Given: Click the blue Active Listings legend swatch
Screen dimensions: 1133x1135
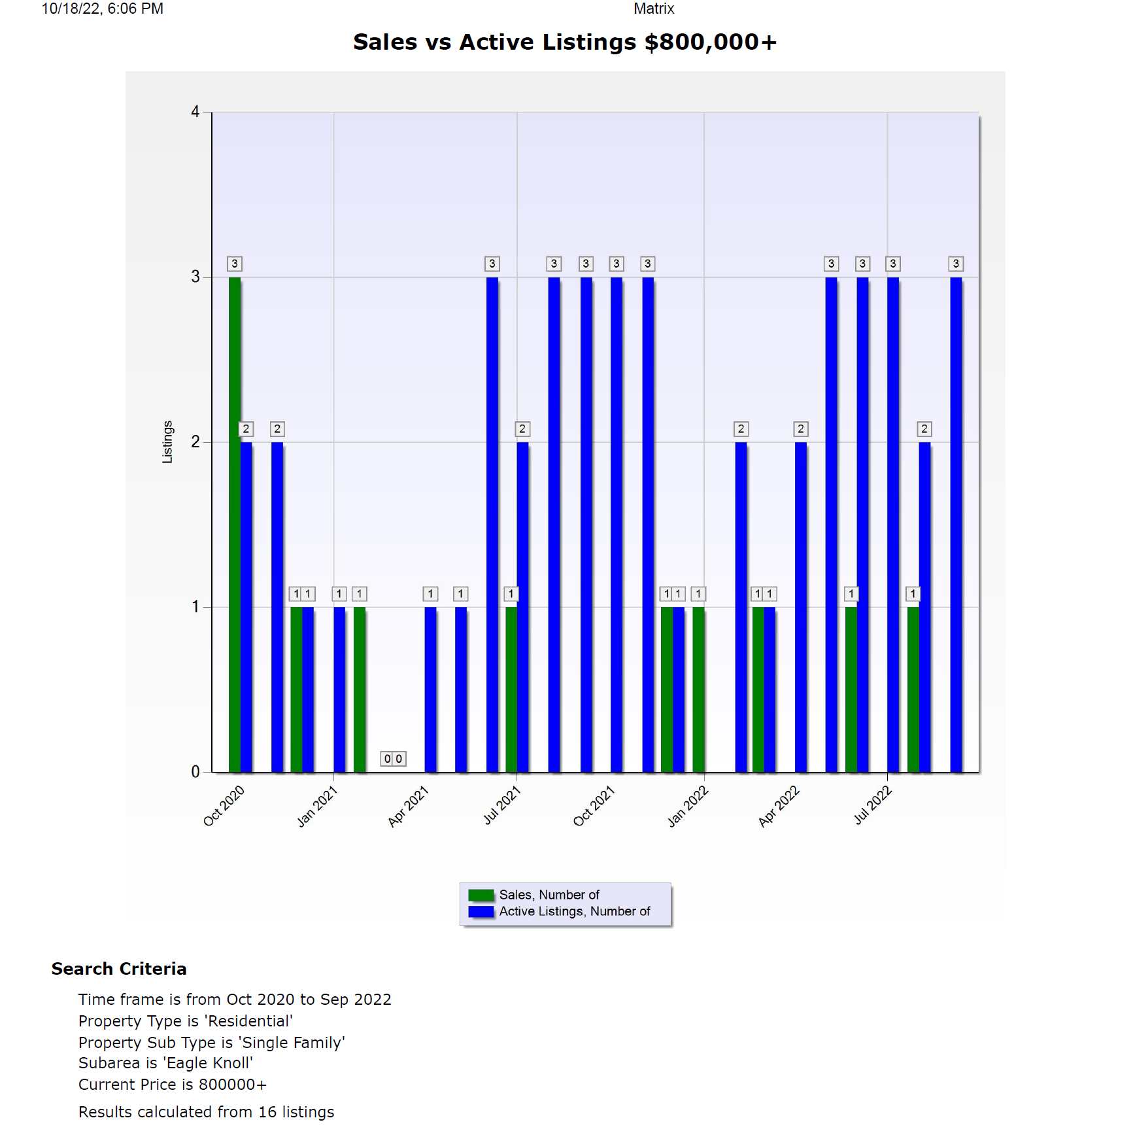Looking at the screenshot, I should pos(481,911).
